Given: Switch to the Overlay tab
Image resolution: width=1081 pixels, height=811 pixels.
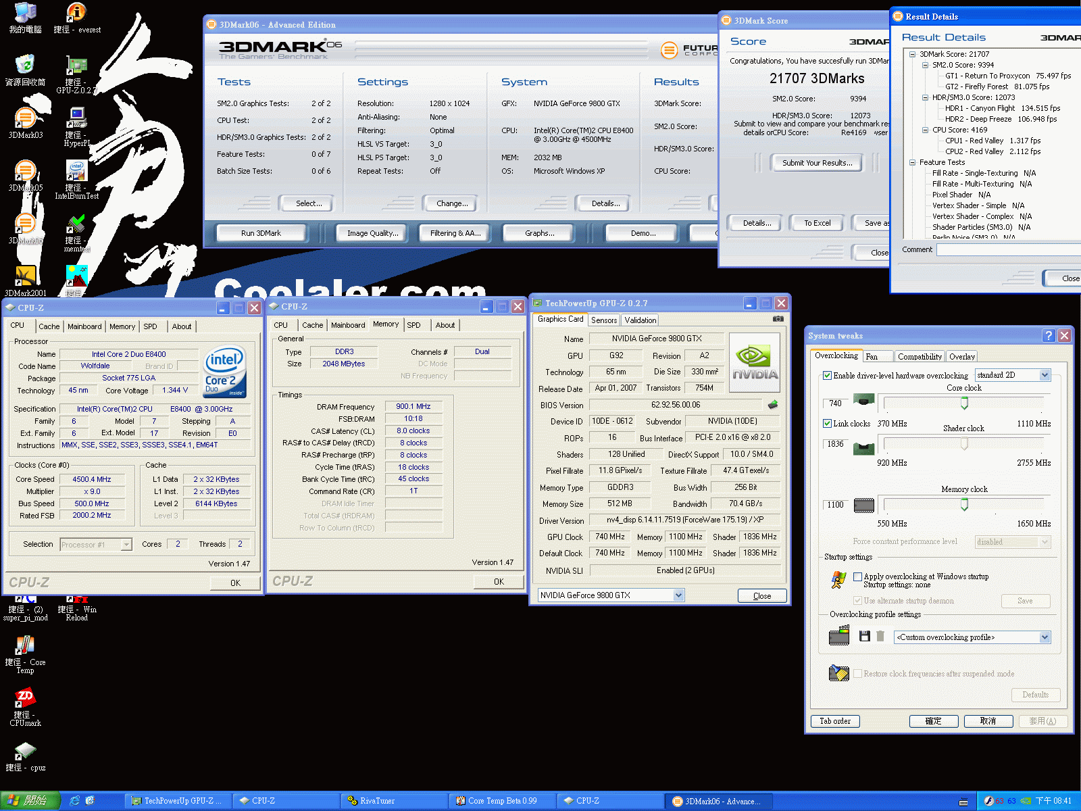Looking at the screenshot, I should pyautogui.click(x=961, y=357).
